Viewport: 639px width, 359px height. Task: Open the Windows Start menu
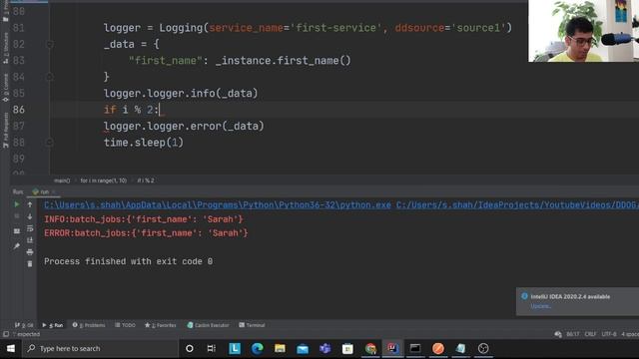click(11, 348)
